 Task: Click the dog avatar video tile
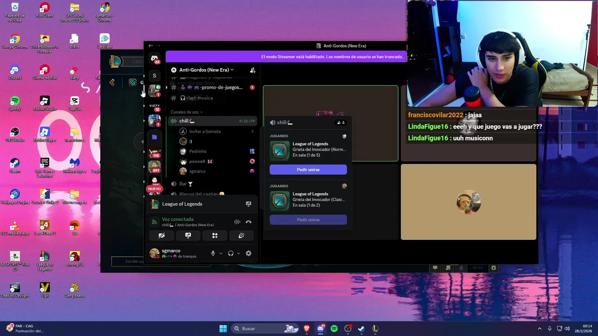[469, 202]
